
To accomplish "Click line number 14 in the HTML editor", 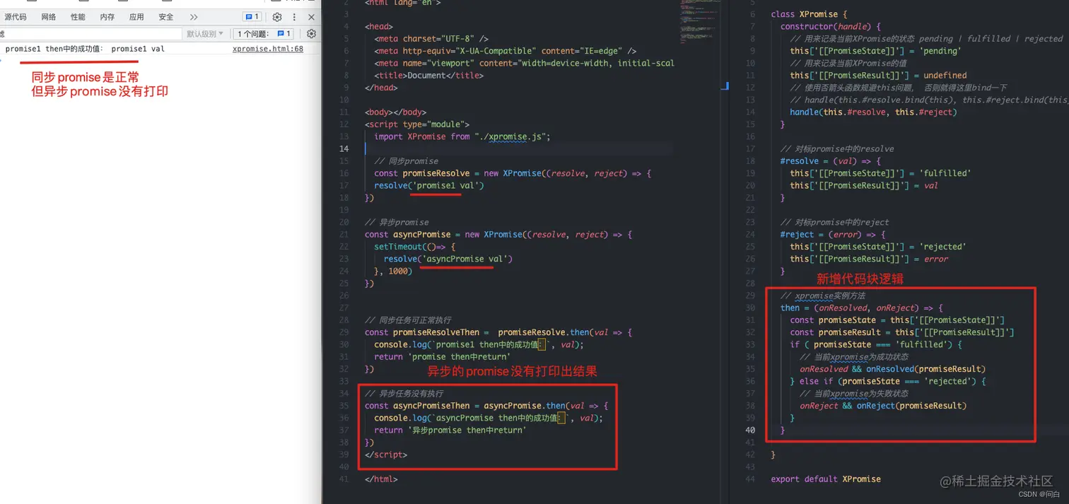I will coord(344,148).
